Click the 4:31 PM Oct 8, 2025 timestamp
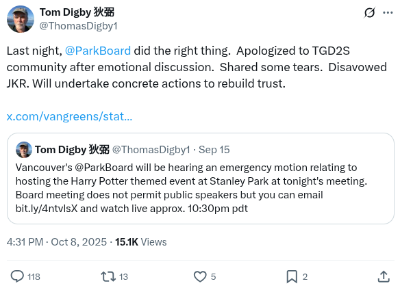Screen dimensions: 400x290 pos(57,242)
